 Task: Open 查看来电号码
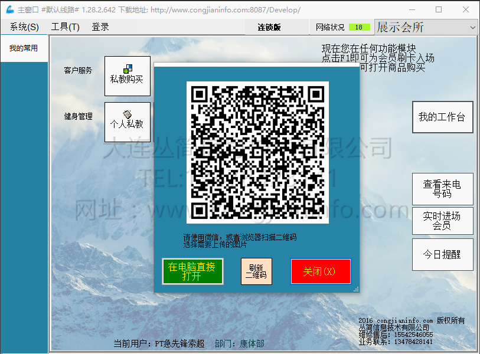coord(442,189)
